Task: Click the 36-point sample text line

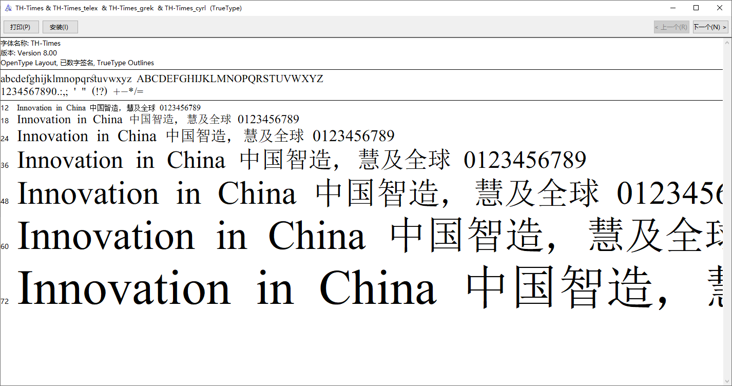Action: (301, 160)
